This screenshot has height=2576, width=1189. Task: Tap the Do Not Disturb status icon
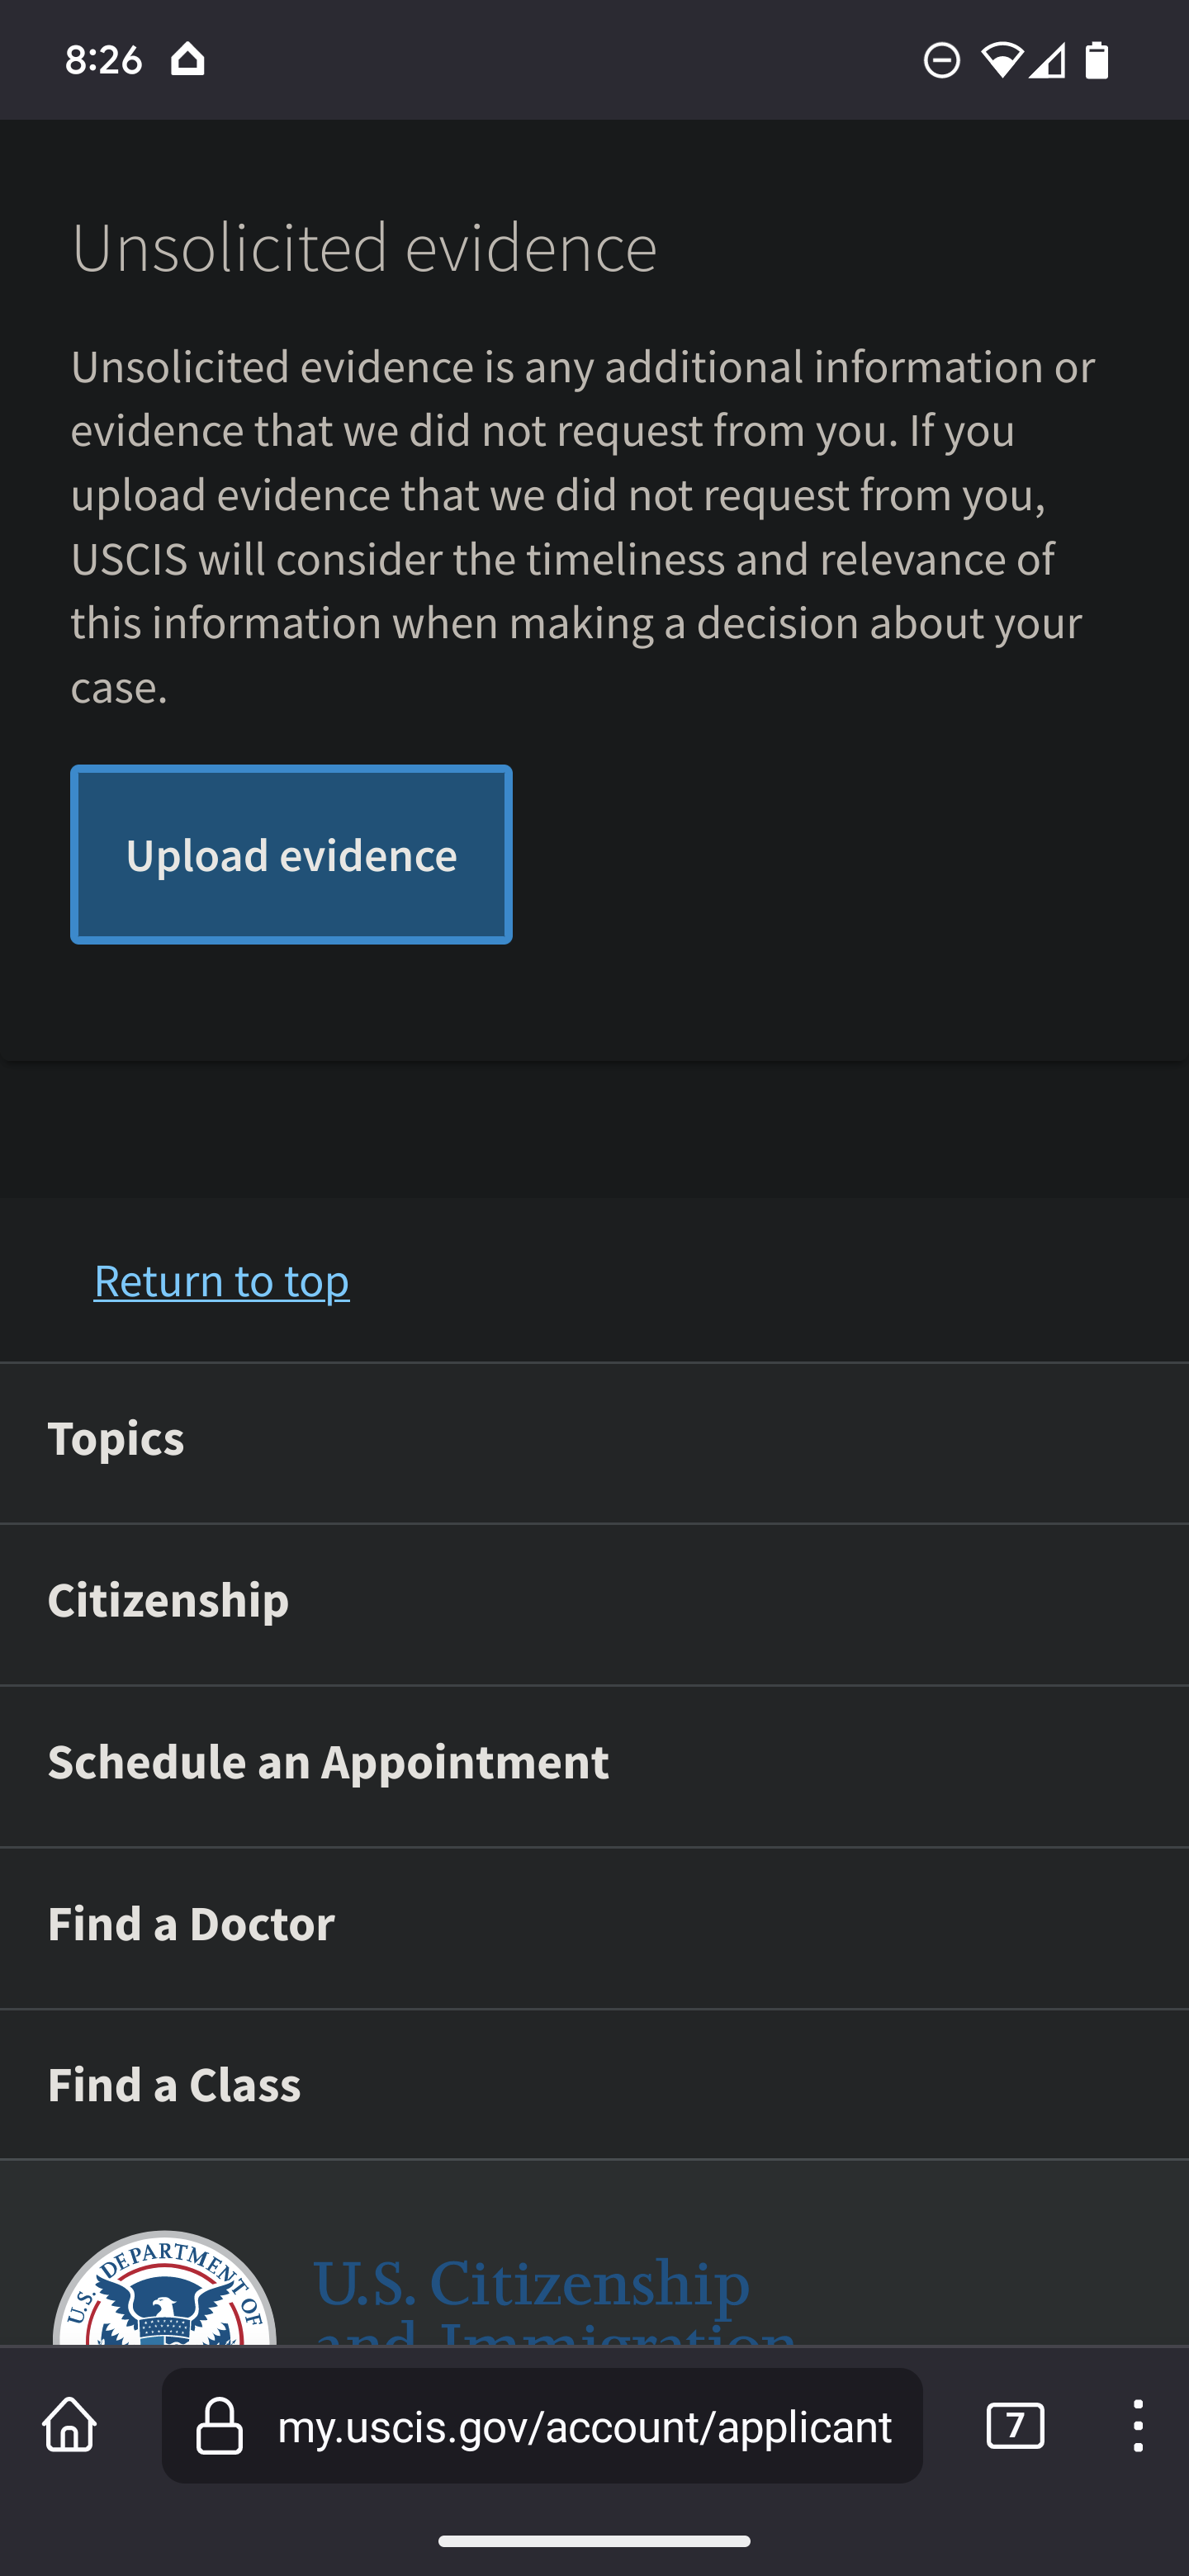pyautogui.click(x=941, y=60)
